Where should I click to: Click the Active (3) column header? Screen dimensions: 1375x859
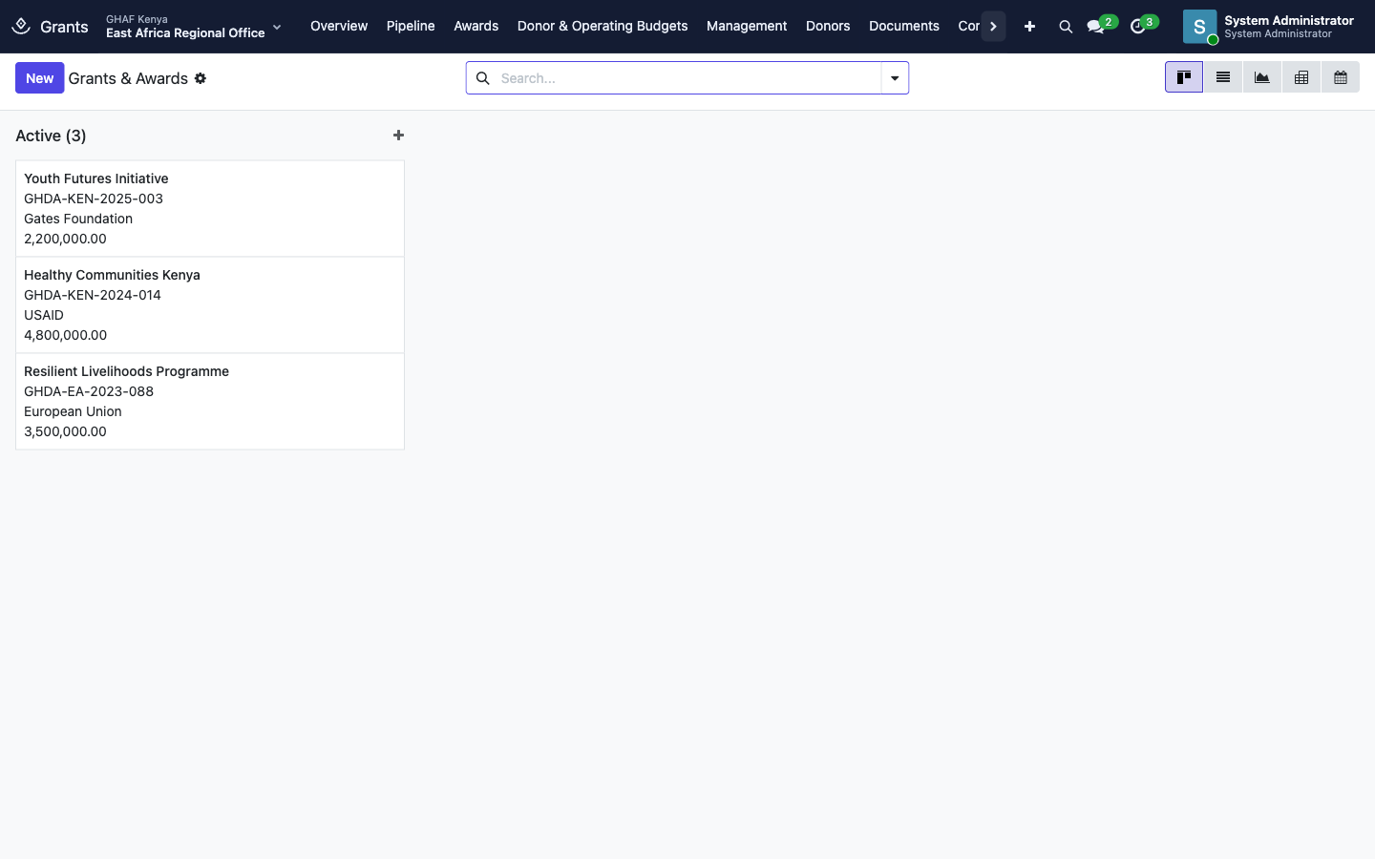click(51, 136)
